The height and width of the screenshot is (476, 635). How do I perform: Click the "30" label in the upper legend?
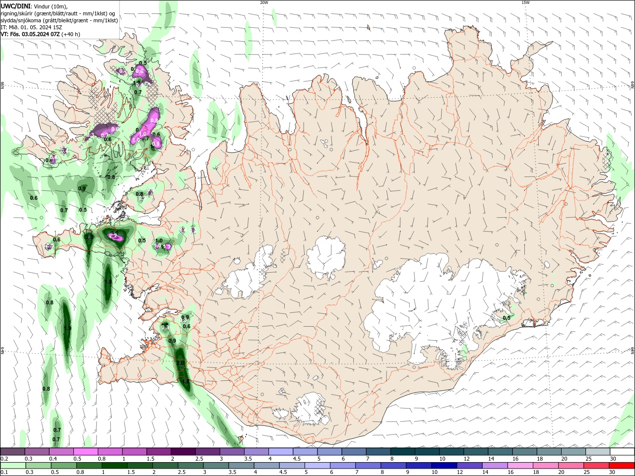(613, 459)
